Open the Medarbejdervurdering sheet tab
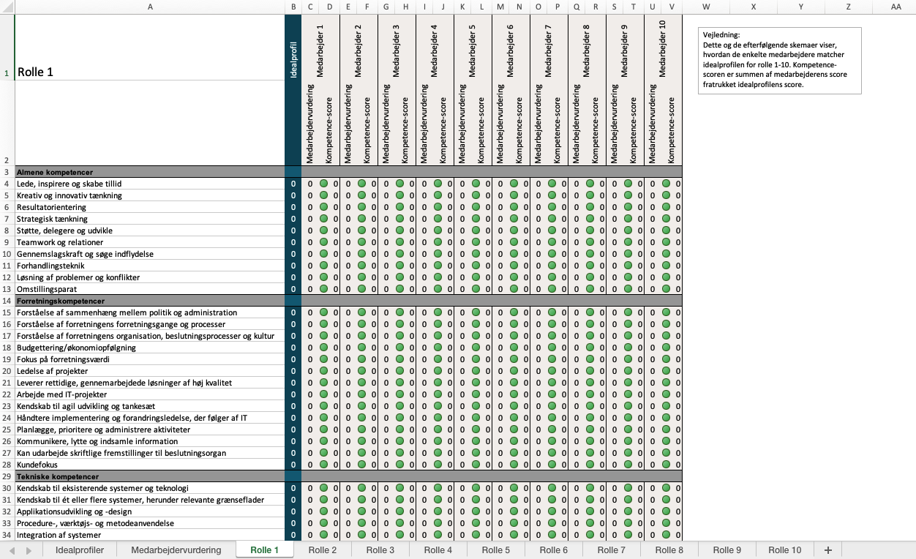 point(176,550)
